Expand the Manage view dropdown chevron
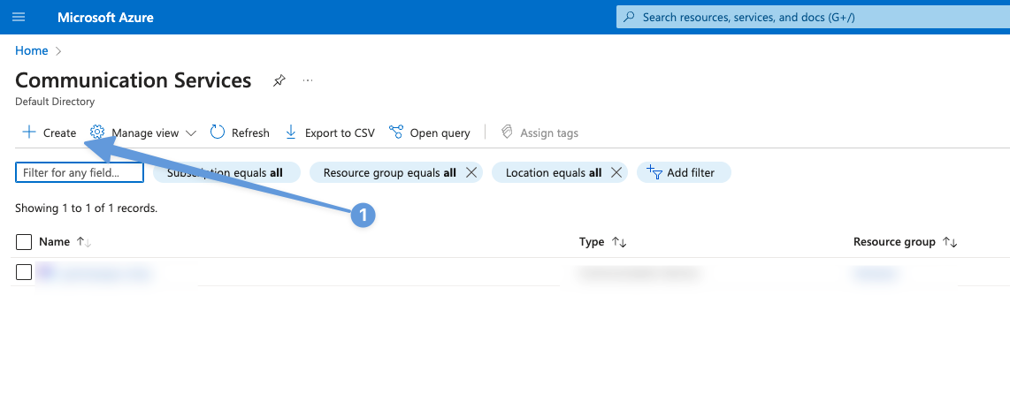 (191, 133)
